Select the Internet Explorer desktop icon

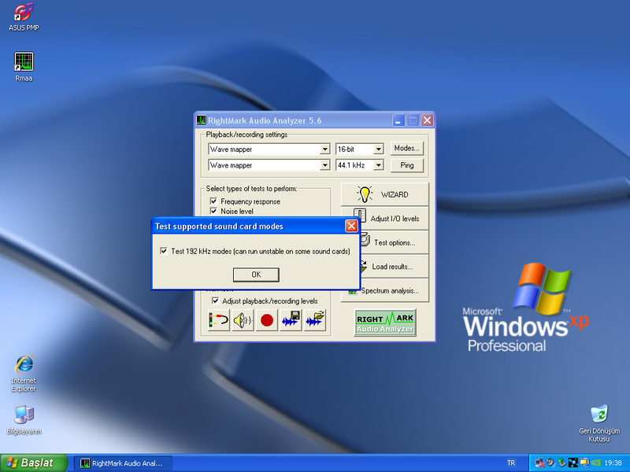[x=24, y=373]
